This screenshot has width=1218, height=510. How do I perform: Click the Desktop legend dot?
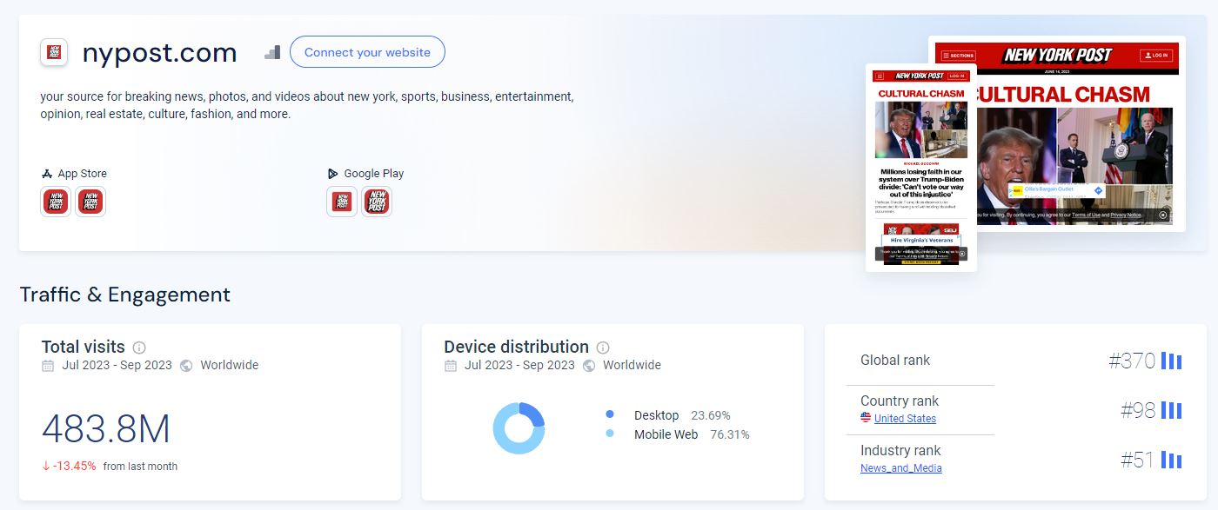click(610, 414)
